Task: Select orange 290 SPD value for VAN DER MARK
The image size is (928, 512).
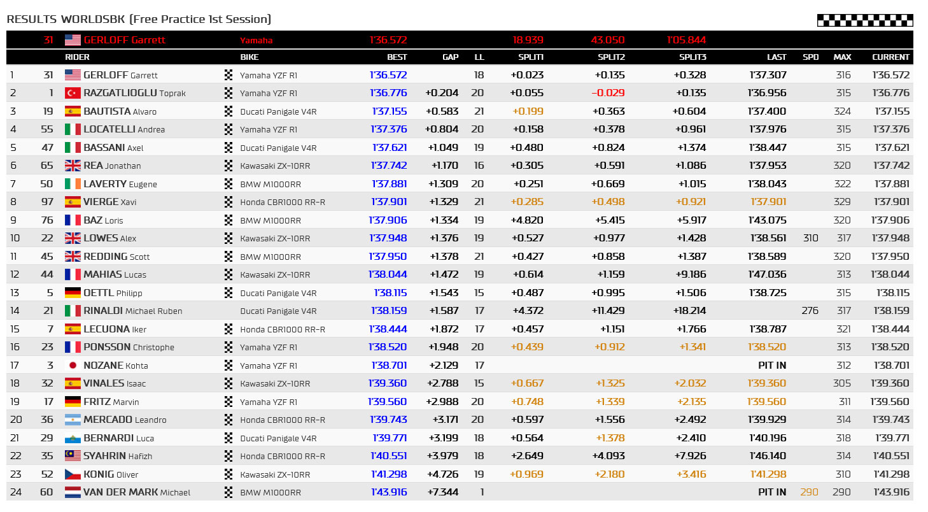Action: pos(810,492)
